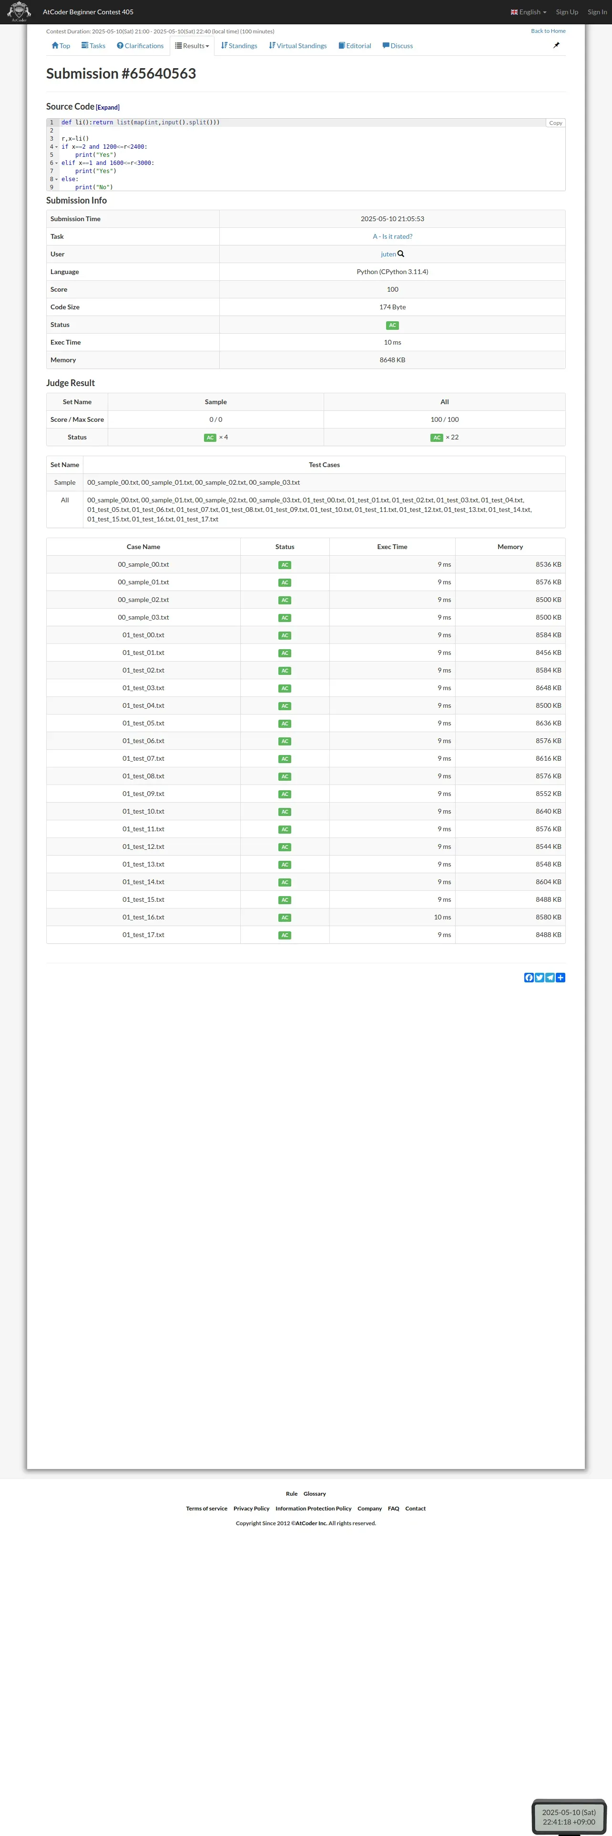612x1836 pixels.
Task: Collapse the code fold at line 4
Action: [57, 147]
